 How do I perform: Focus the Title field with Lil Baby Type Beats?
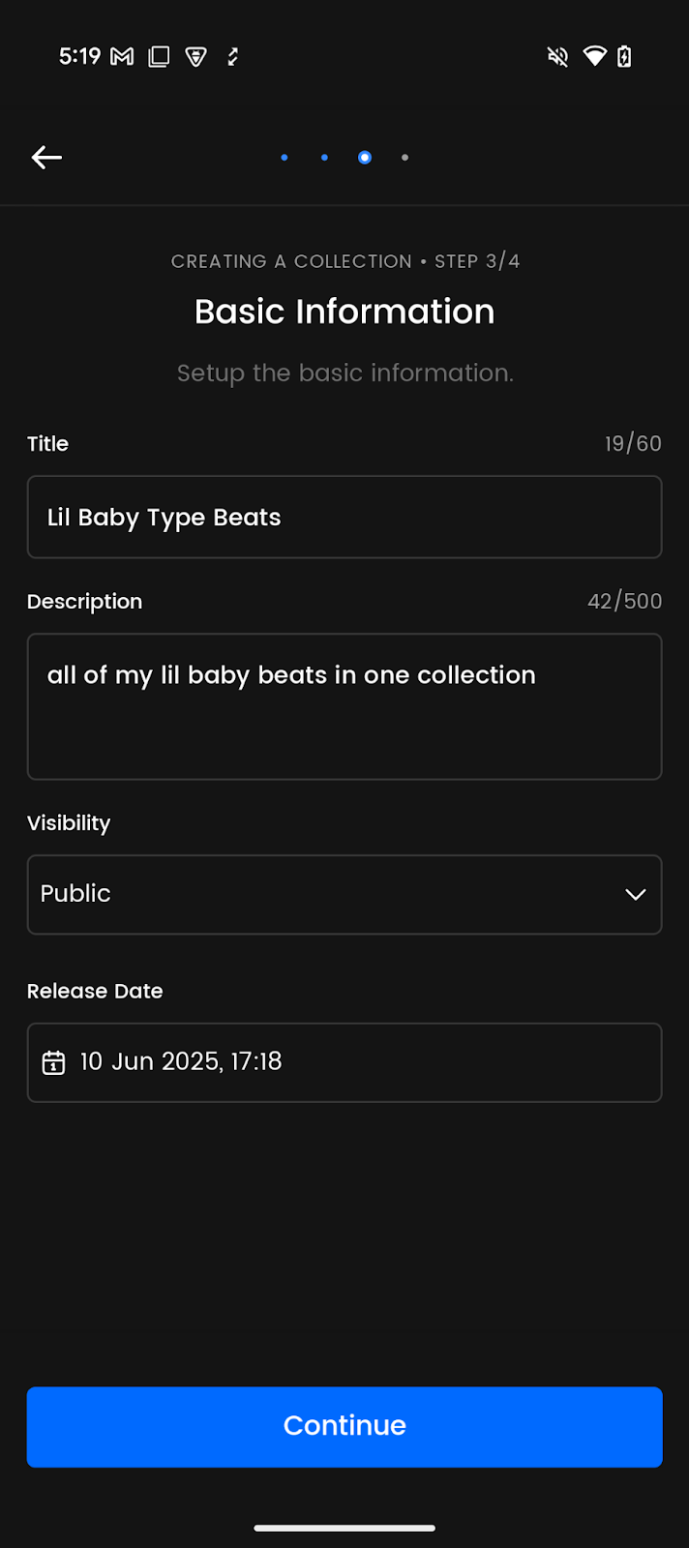point(344,517)
